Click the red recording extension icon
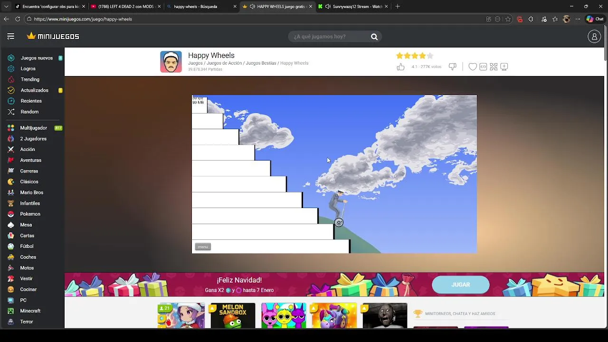This screenshot has height=342, width=608. (520, 19)
